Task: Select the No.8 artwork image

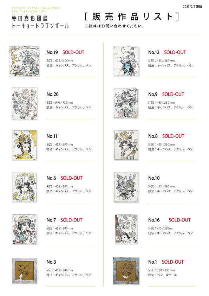Action: pyautogui.click(x=126, y=145)
